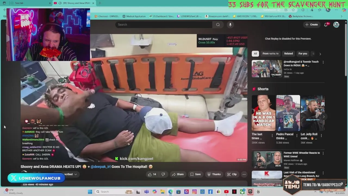Open AMD RYZEN 7 3700 bookmark
348x196 pixels.
[245, 16]
